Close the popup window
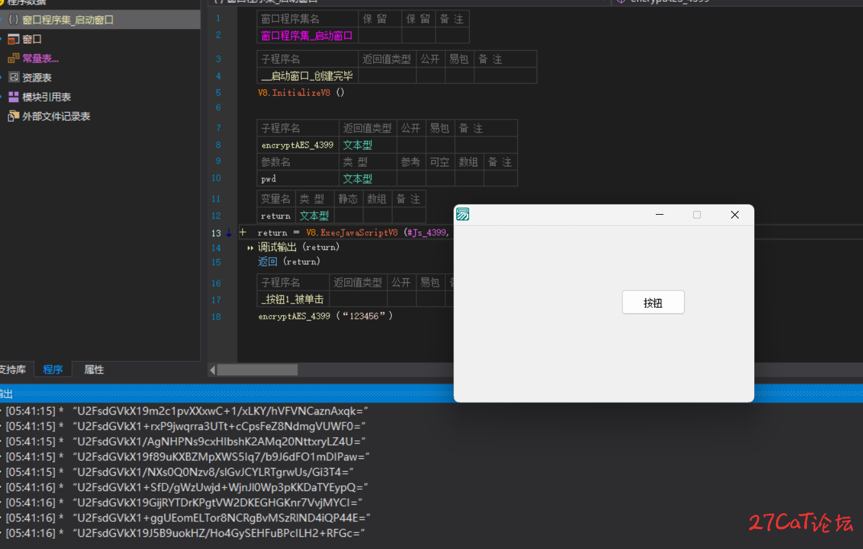 coord(735,215)
